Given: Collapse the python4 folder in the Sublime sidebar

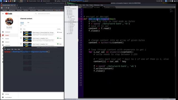Looking at the screenshot, I should [x=67, y=15].
